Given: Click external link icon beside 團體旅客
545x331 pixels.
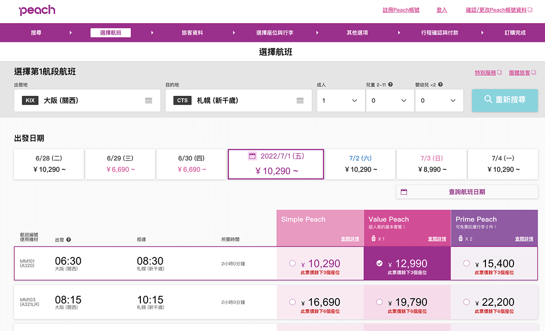Looking at the screenshot, I should coord(533,73).
